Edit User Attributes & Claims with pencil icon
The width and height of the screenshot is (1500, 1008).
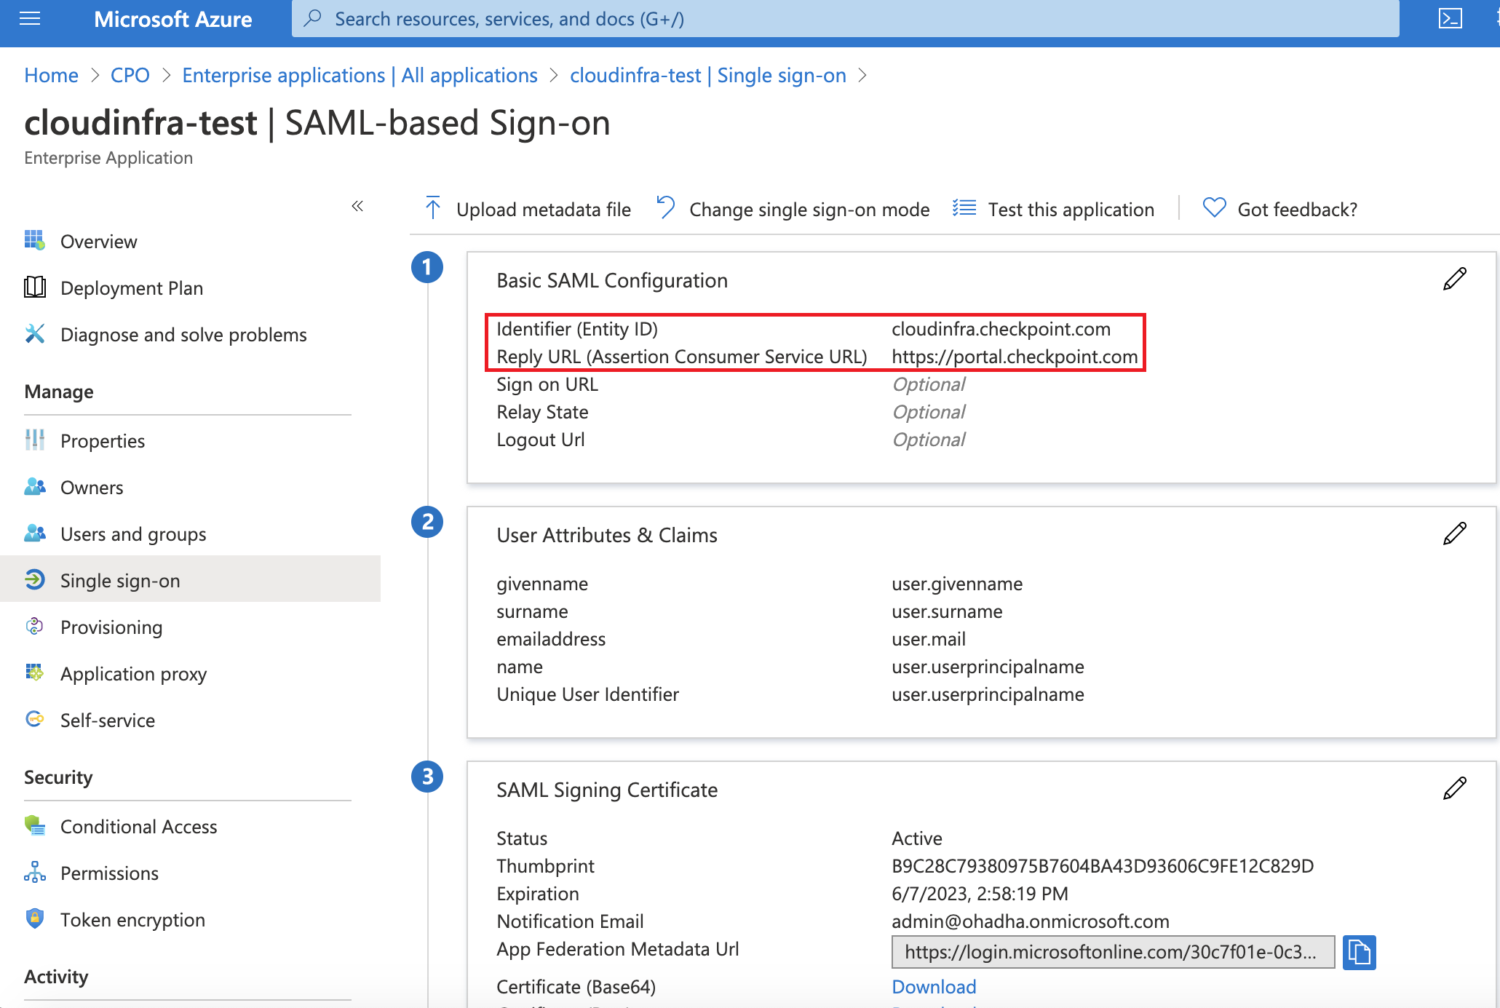[1453, 533]
